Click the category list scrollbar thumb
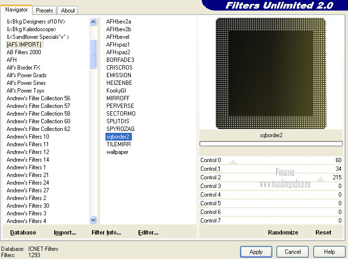Viewport: 348px width, 259px height. coord(93,54)
